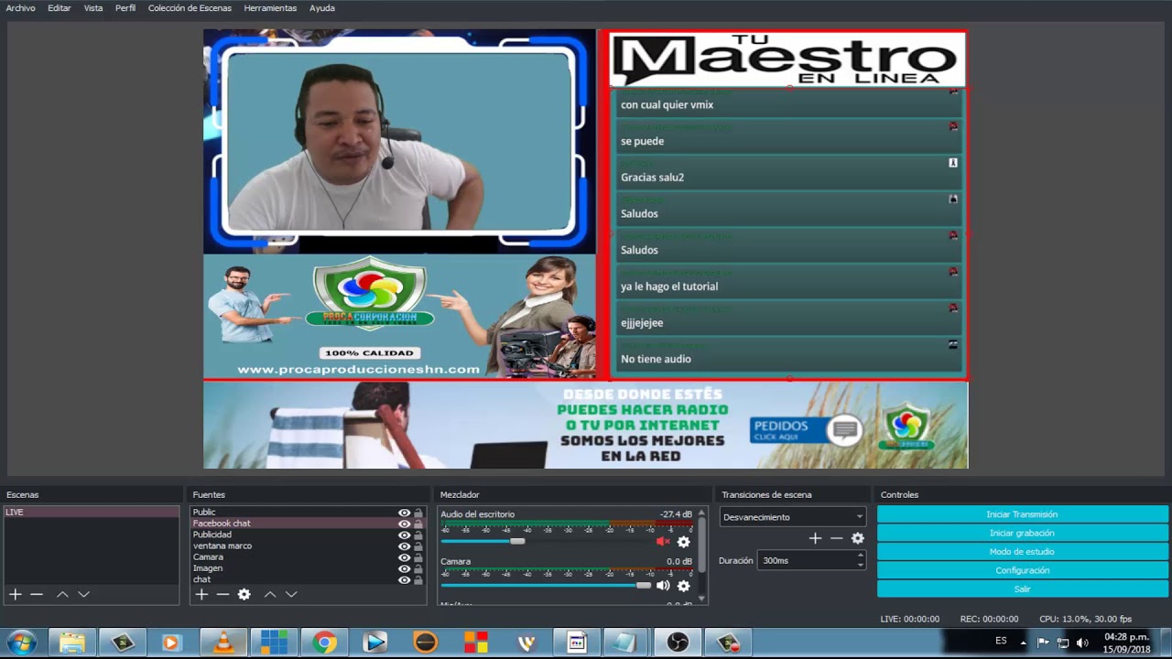Open Camara audio settings gear
The image size is (1172, 659).
click(x=683, y=586)
